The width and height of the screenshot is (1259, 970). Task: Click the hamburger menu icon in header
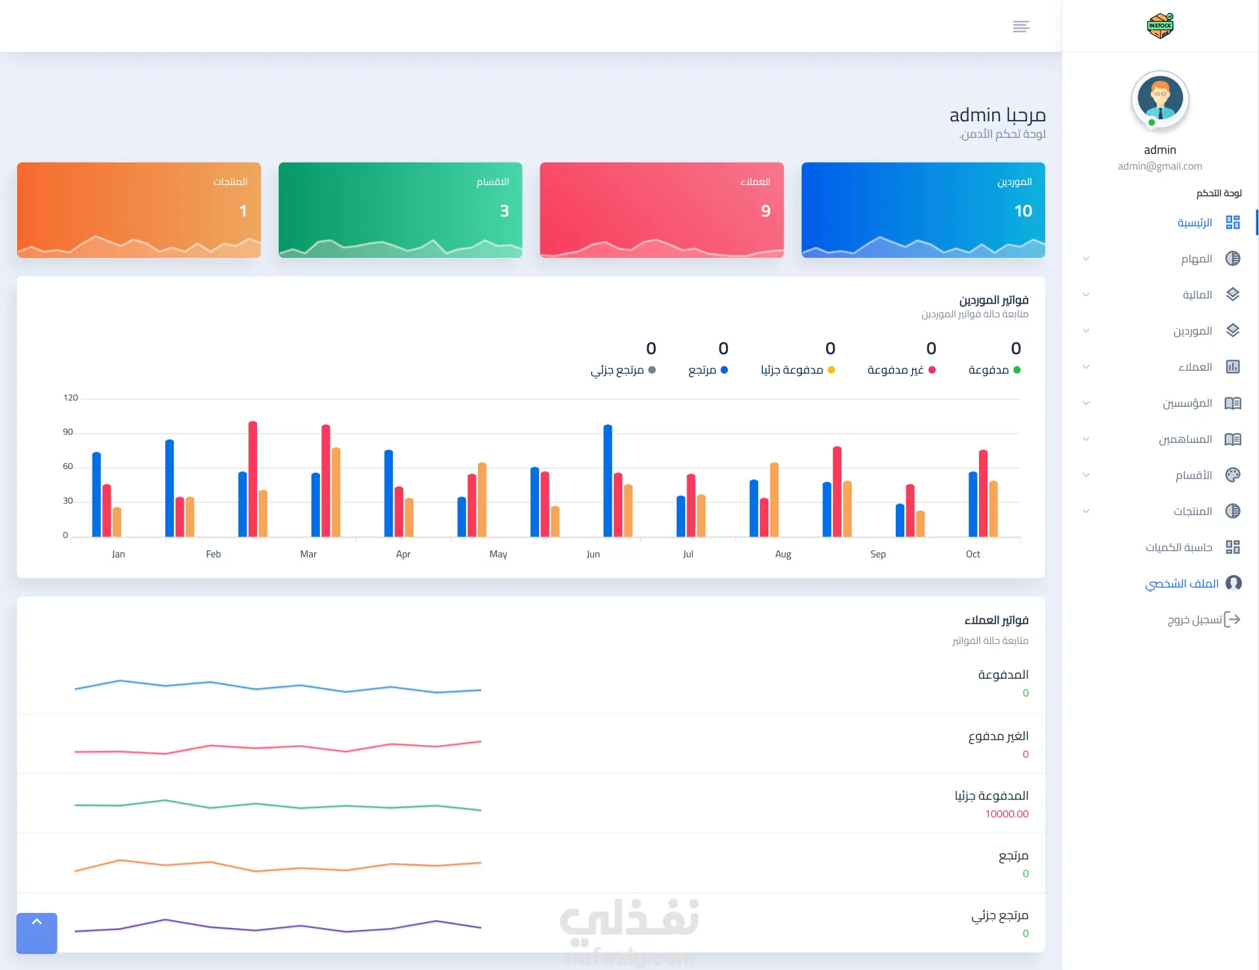click(x=1021, y=26)
